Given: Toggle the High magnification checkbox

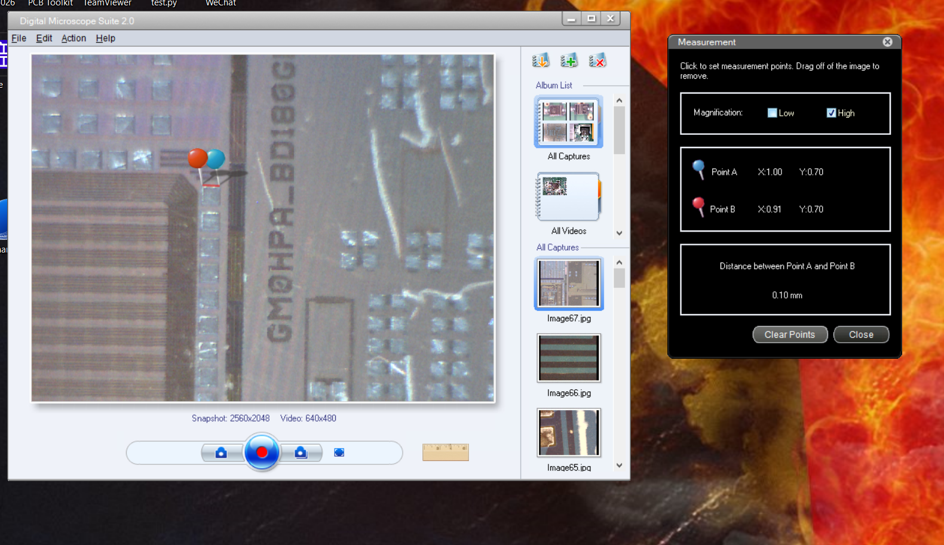Looking at the screenshot, I should point(831,113).
